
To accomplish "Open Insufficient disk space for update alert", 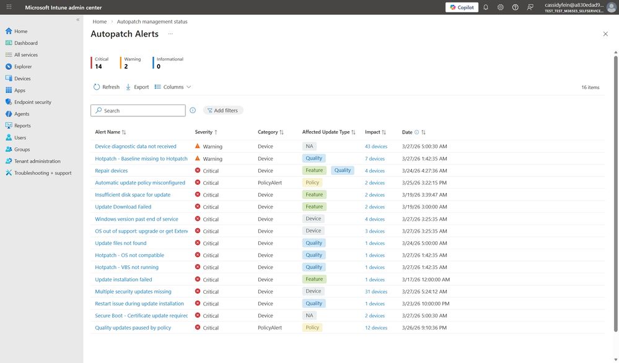I will (133, 195).
